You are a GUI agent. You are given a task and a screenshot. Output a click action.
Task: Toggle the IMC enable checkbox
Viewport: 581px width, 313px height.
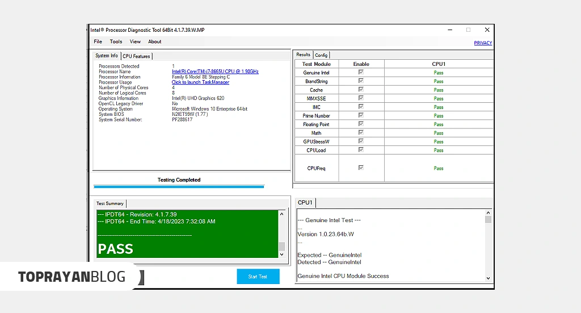(361, 107)
